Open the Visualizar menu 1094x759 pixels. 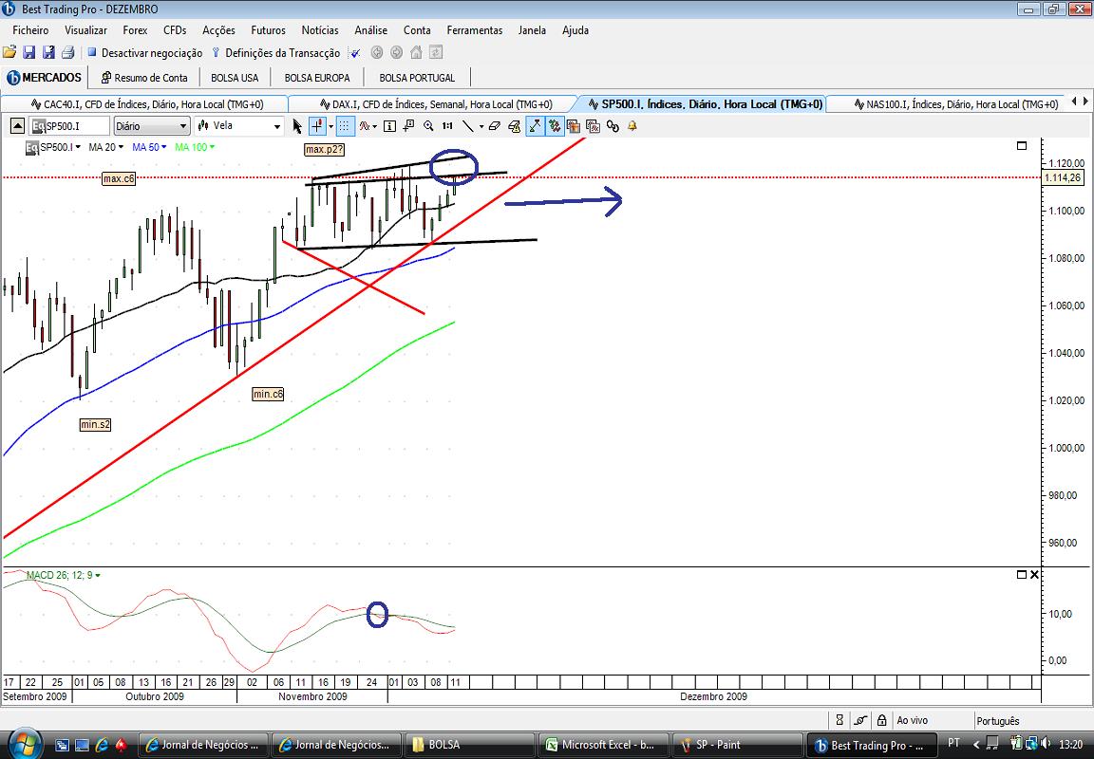pos(85,30)
